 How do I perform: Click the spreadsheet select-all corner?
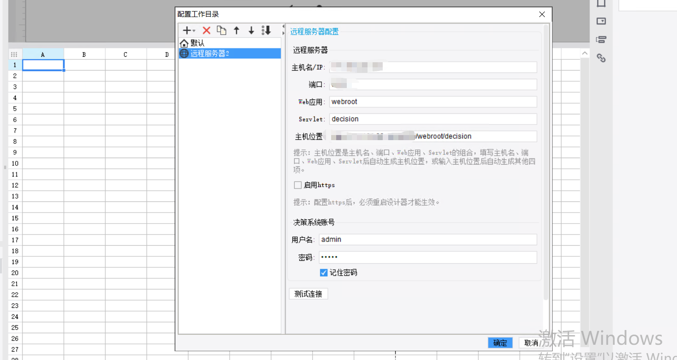pos(15,54)
